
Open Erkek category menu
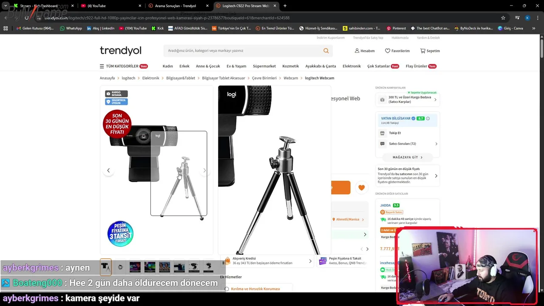[184, 66]
